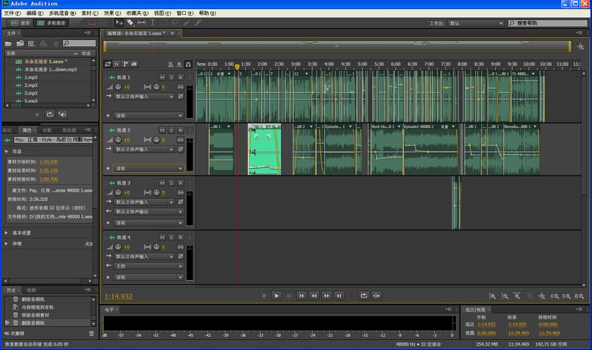Select the Move tool in the toolbar
Image resolution: width=592 pixels, height=350 pixels.
click(x=120, y=22)
